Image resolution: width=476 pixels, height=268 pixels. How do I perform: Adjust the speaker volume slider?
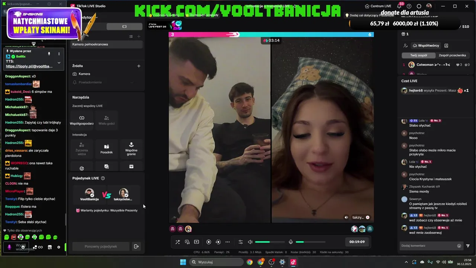point(270,242)
